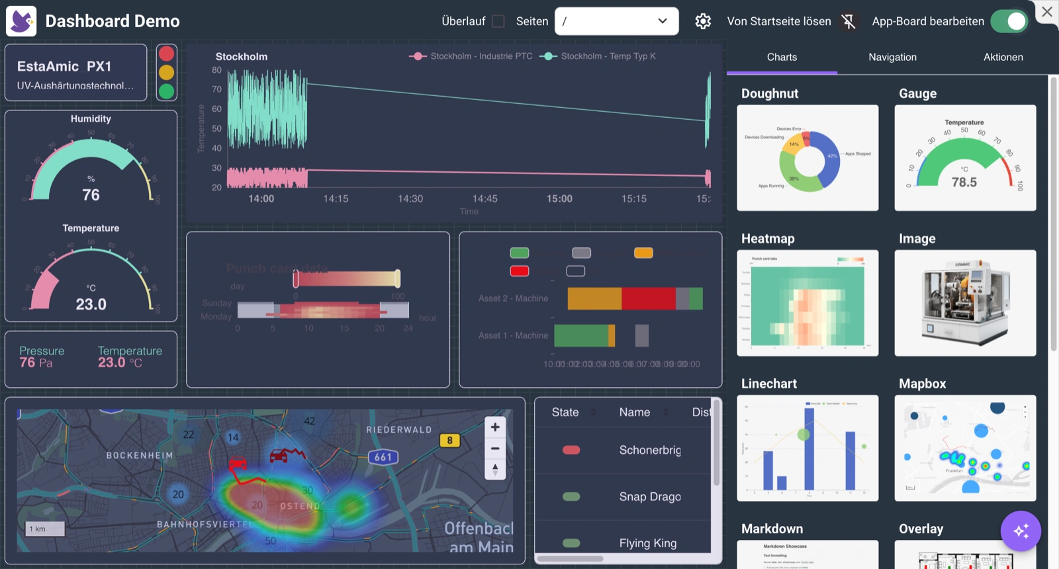This screenshot has width=1059, height=569.
Task: Zoom in on the map
Action: (x=495, y=427)
